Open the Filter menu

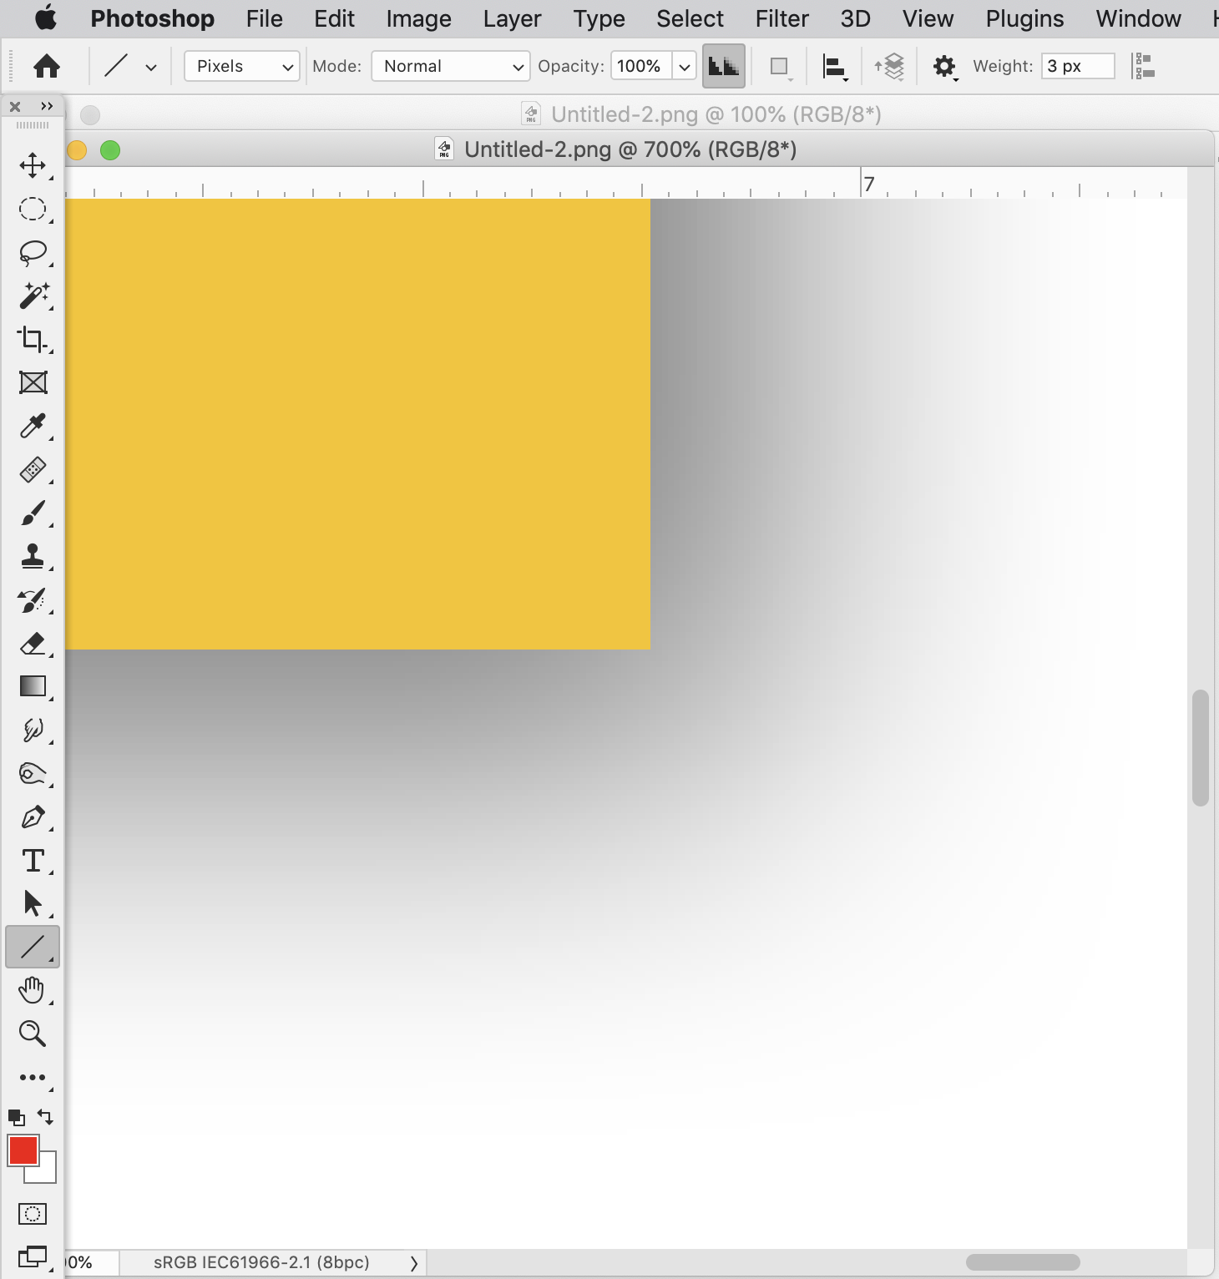tap(781, 18)
